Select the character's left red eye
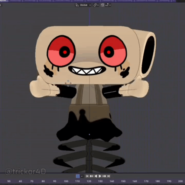 tap(61, 51)
